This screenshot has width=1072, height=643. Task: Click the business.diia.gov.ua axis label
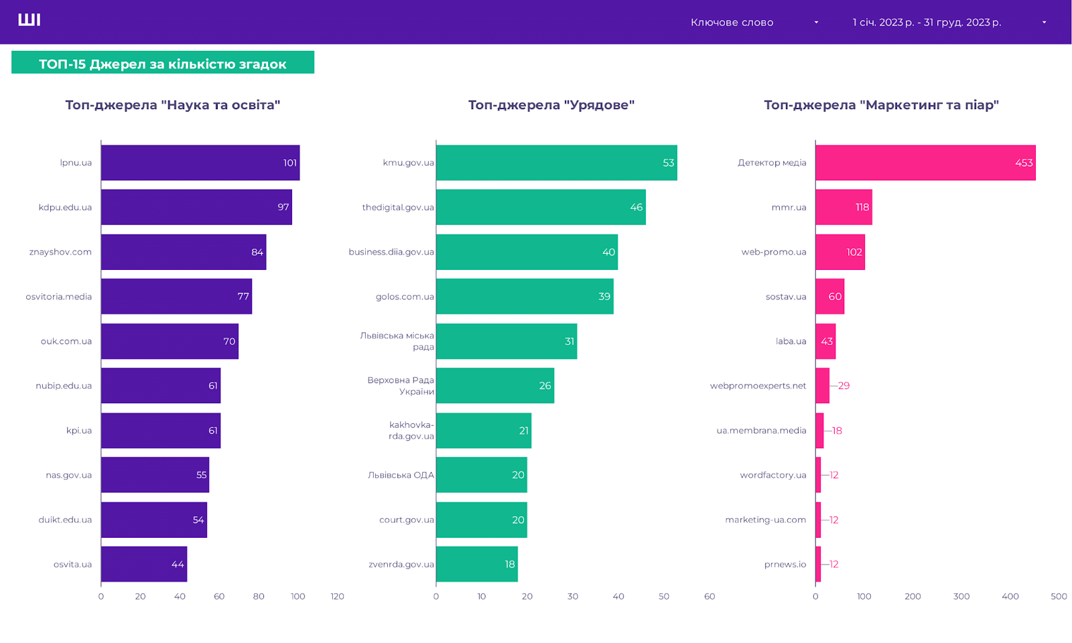tap(391, 252)
